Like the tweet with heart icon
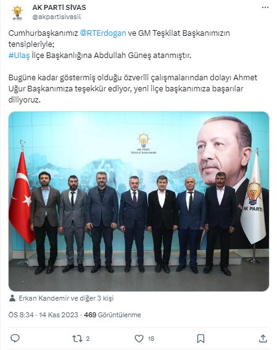277x350 pixels. coord(139,339)
